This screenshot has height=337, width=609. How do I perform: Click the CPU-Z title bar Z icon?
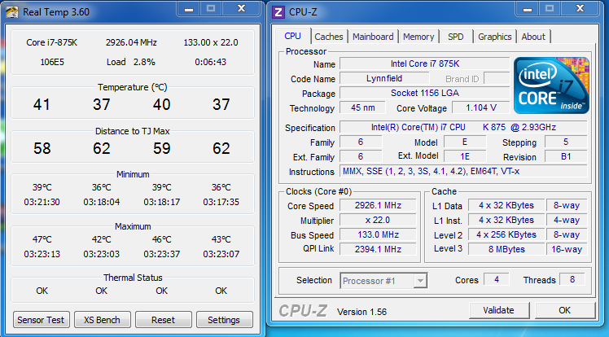click(x=278, y=12)
